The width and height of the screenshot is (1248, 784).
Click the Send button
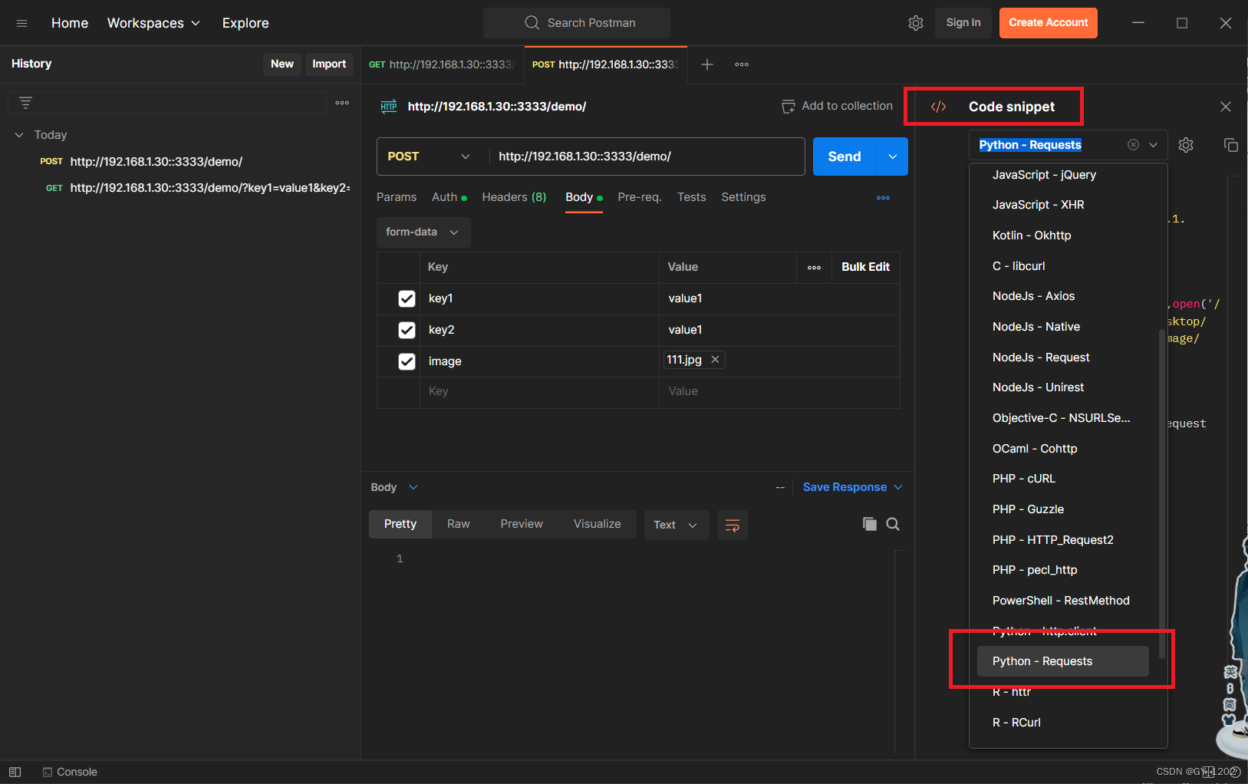(x=845, y=156)
